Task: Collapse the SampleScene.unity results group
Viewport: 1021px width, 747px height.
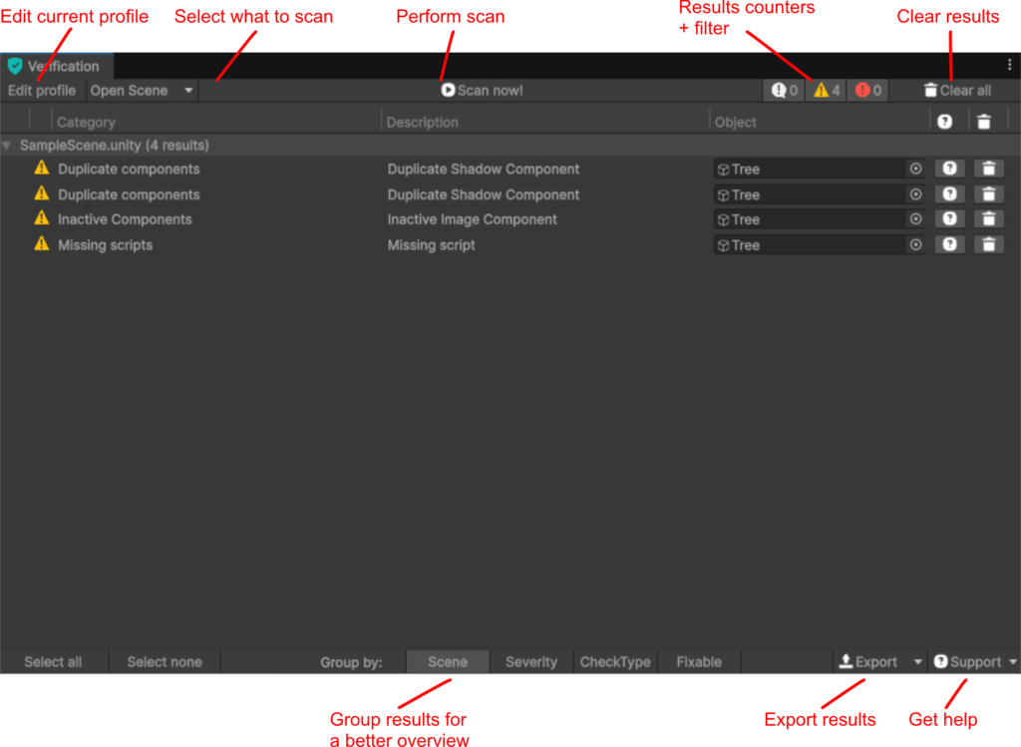Action: pyautogui.click(x=8, y=146)
